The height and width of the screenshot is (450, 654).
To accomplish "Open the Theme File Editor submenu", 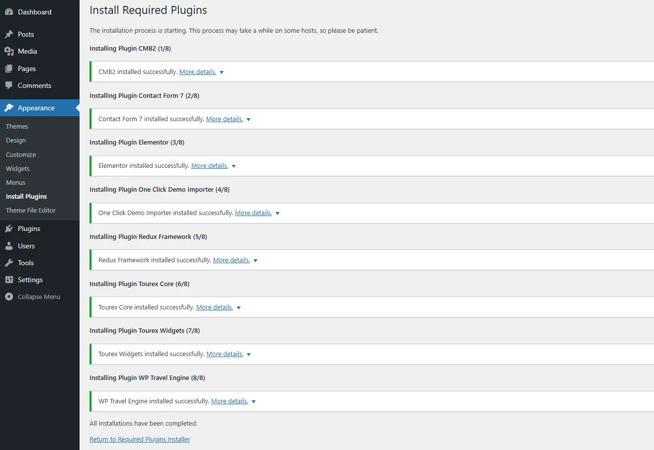I will click(x=31, y=210).
